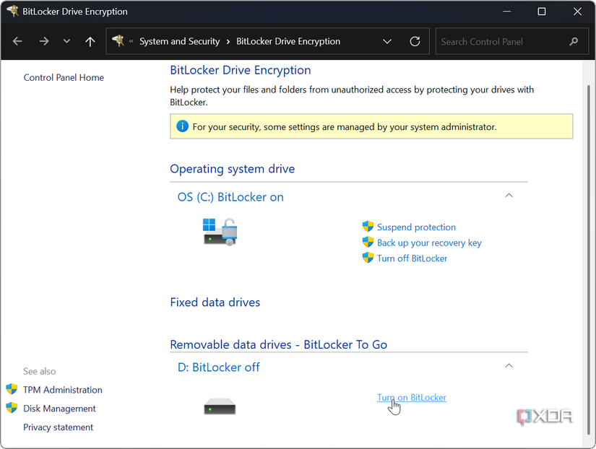Viewport: 596px width, 449px height.
Task: Click Turn on BitLocker for drive D:
Action: point(411,397)
